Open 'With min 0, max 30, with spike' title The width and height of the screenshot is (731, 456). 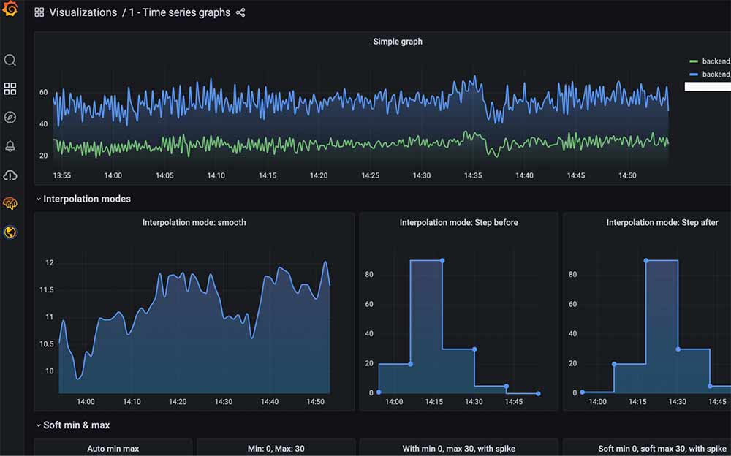tap(459, 449)
